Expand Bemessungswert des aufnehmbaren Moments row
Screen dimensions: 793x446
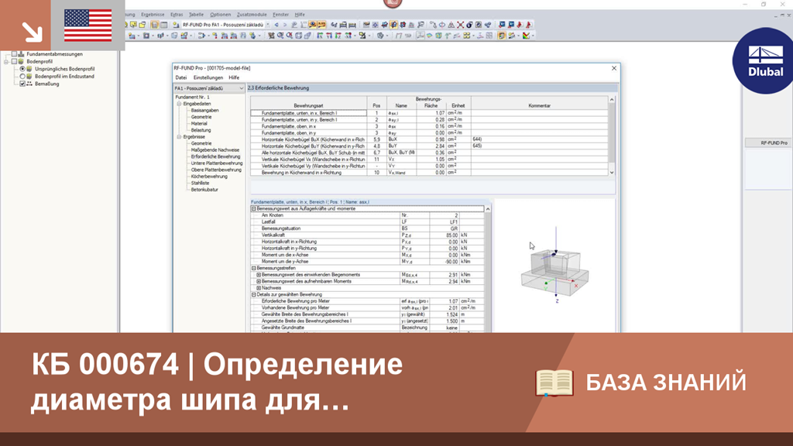coord(259,282)
